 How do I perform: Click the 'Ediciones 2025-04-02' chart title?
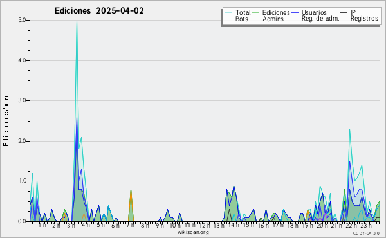pyautogui.click(x=99, y=11)
